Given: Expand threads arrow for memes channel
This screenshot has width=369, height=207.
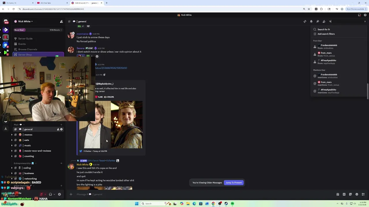Looking at the screenshot, I should point(12,135).
